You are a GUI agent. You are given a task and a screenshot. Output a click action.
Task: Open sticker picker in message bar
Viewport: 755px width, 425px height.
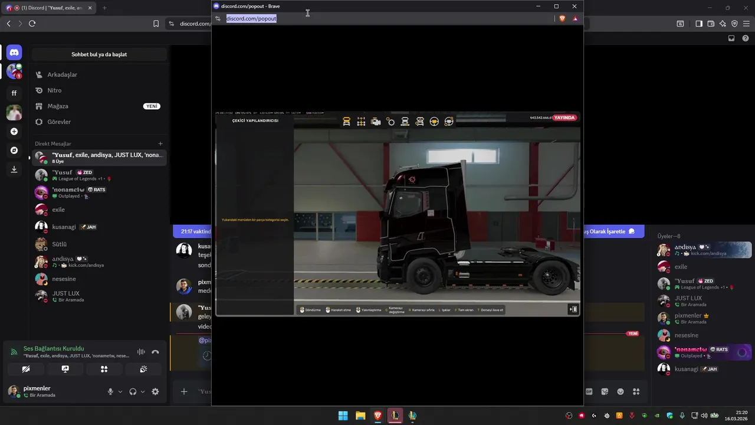coord(605,391)
